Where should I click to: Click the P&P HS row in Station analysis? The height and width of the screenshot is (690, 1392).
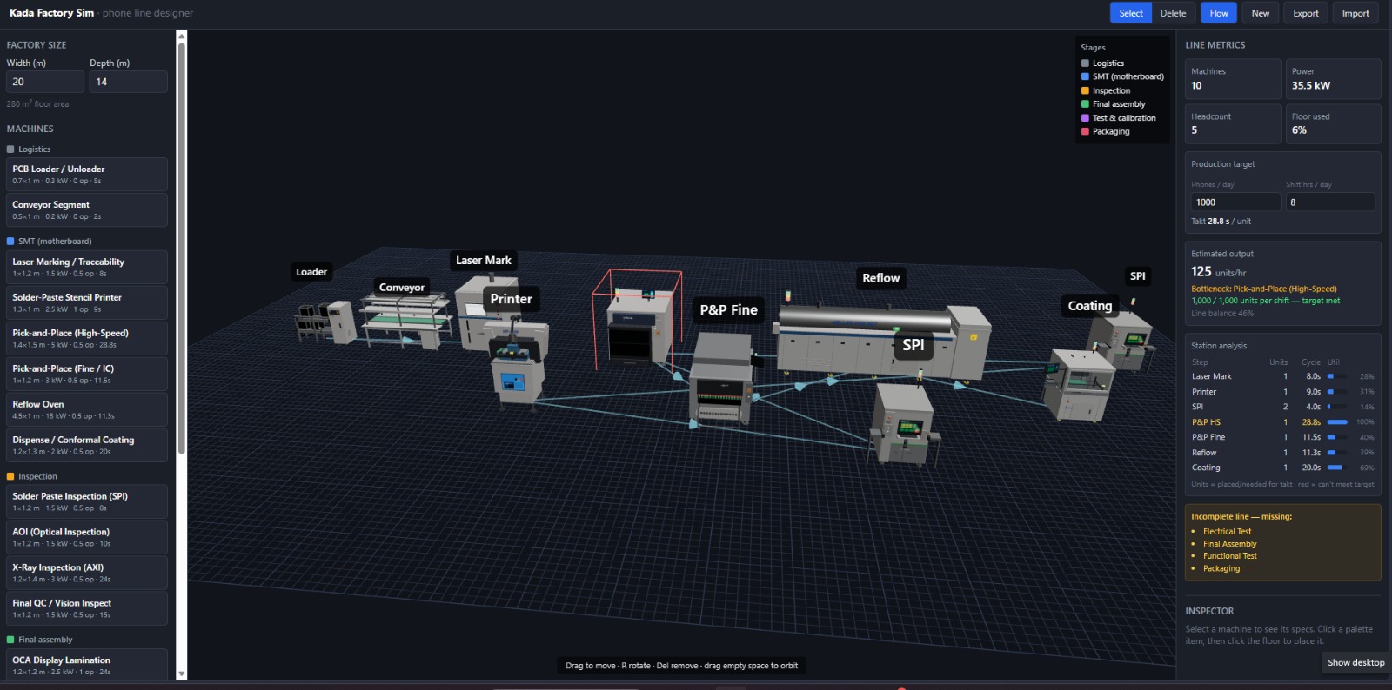[1282, 422]
